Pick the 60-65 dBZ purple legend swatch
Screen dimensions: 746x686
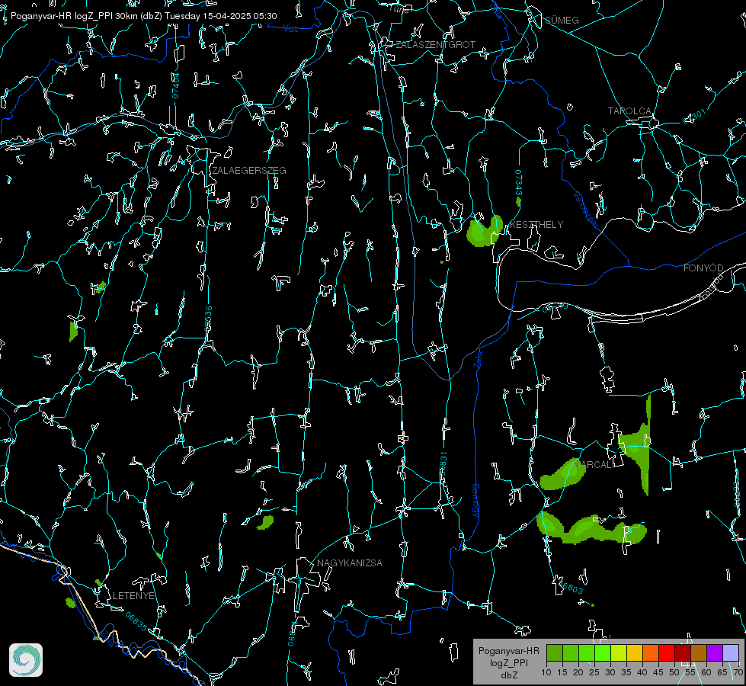point(715,652)
